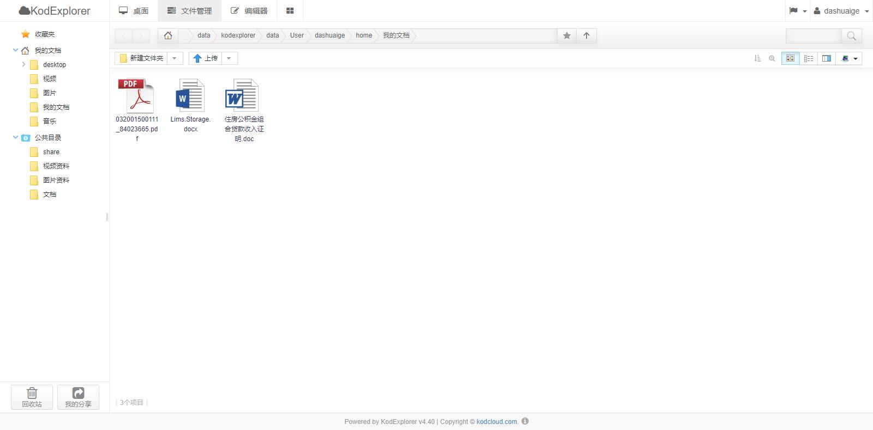
Task: Navigate to home in the breadcrumb
Action: 364,35
